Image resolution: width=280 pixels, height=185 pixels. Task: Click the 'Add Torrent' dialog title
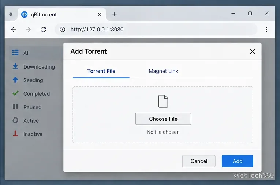pos(89,51)
